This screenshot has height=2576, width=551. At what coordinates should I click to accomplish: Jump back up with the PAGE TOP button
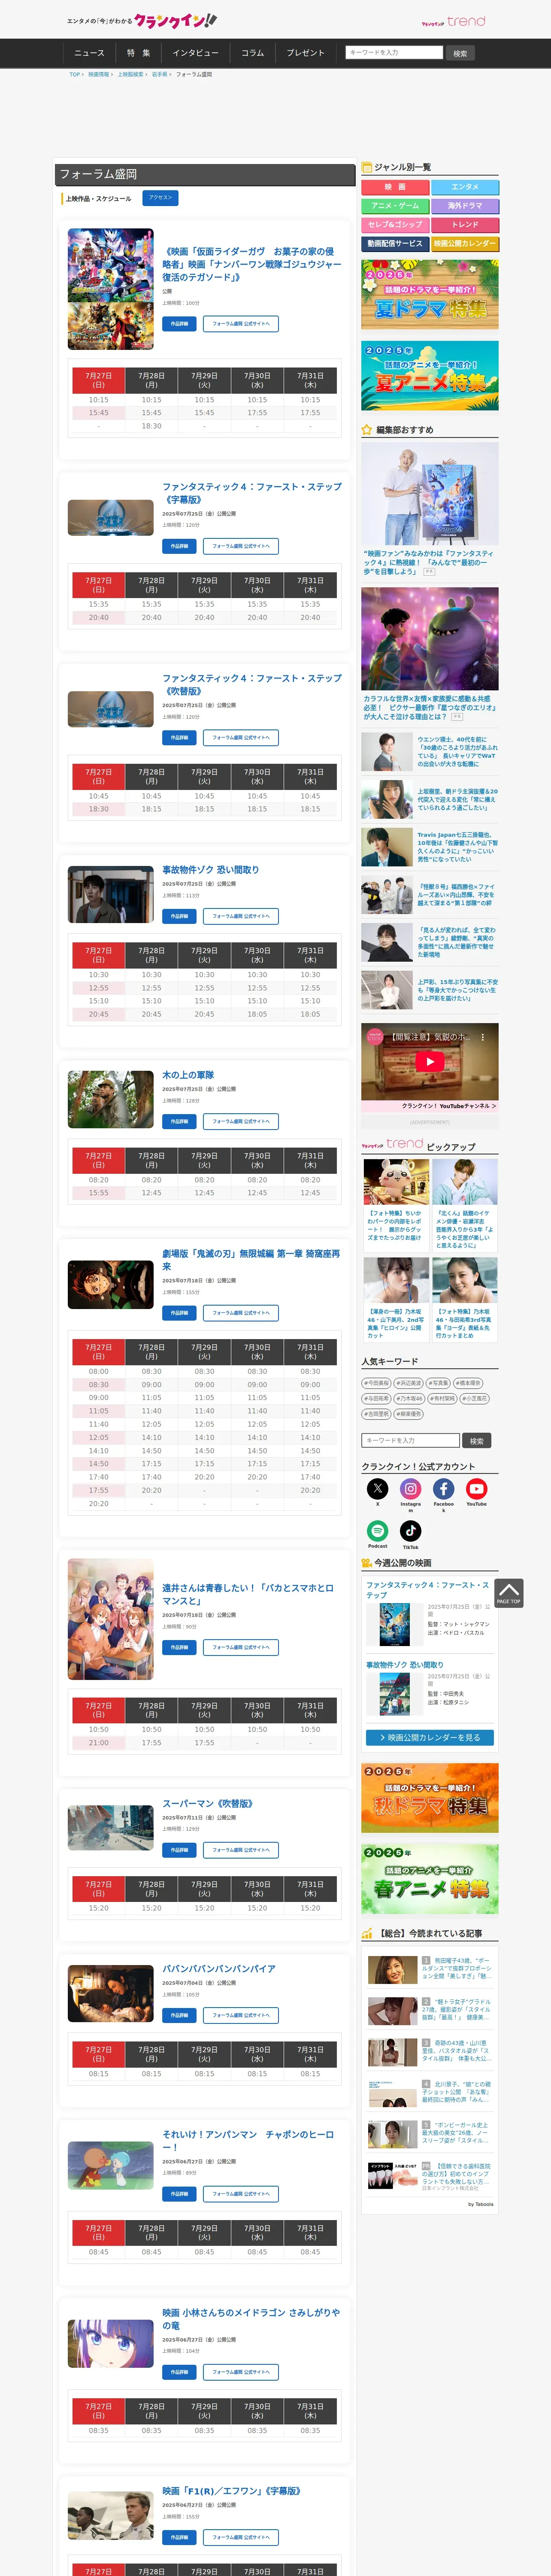click(508, 1593)
